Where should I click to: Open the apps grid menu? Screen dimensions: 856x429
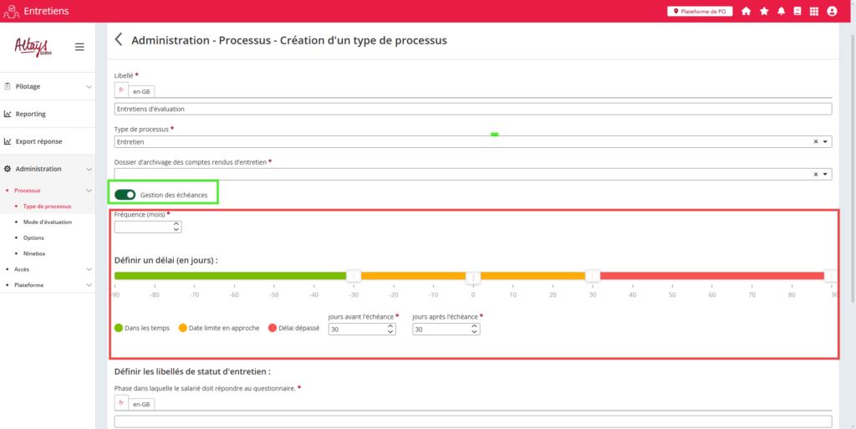(x=814, y=12)
